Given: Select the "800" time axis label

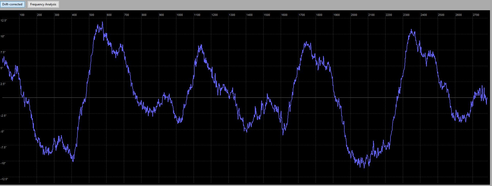Looking at the screenshot, I should 144,15.
